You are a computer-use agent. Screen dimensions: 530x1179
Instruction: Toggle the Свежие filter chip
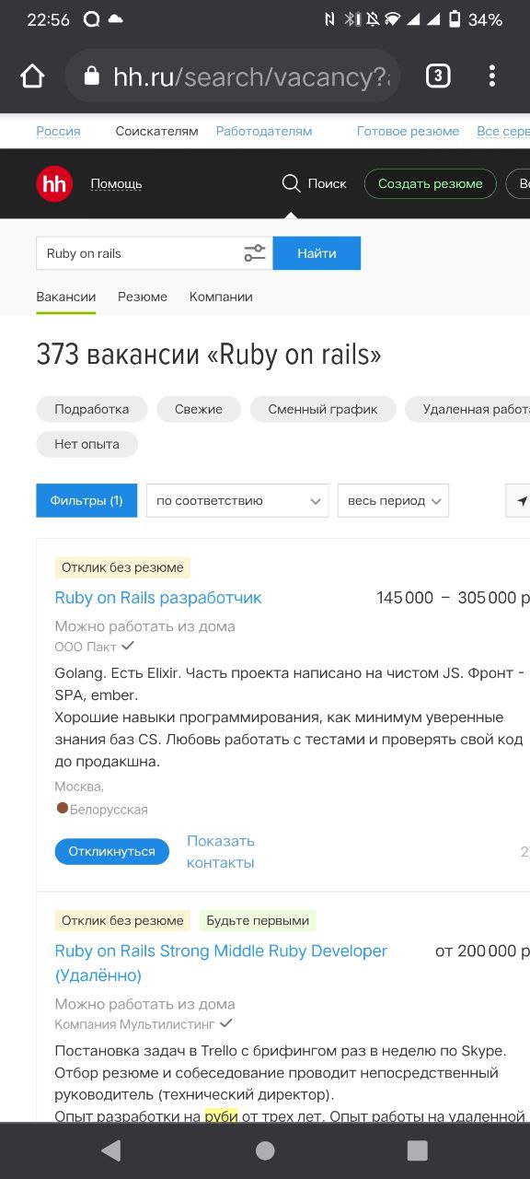tap(199, 409)
